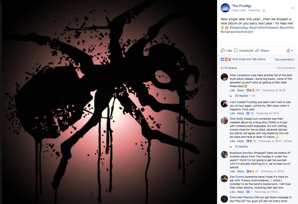The height and width of the screenshot is (204, 298).
Task: Open the audience selector dropdown beside Share
Action: 290,50
